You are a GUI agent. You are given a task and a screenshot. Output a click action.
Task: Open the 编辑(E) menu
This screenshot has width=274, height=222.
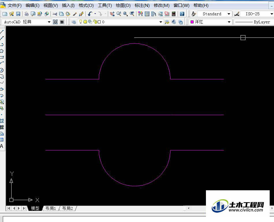tap(33, 5)
